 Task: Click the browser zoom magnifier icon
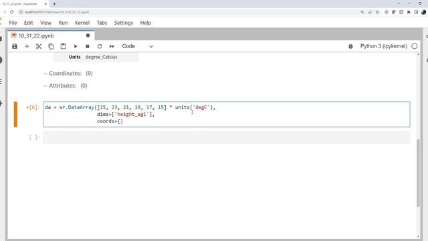[x=362, y=12]
